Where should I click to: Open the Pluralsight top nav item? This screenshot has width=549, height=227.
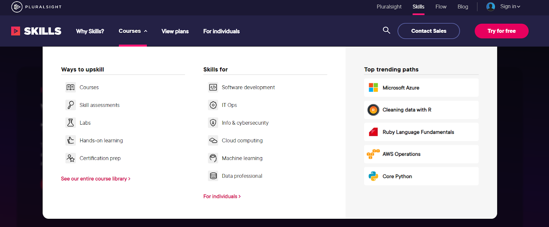pyautogui.click(x=389, y=7)
